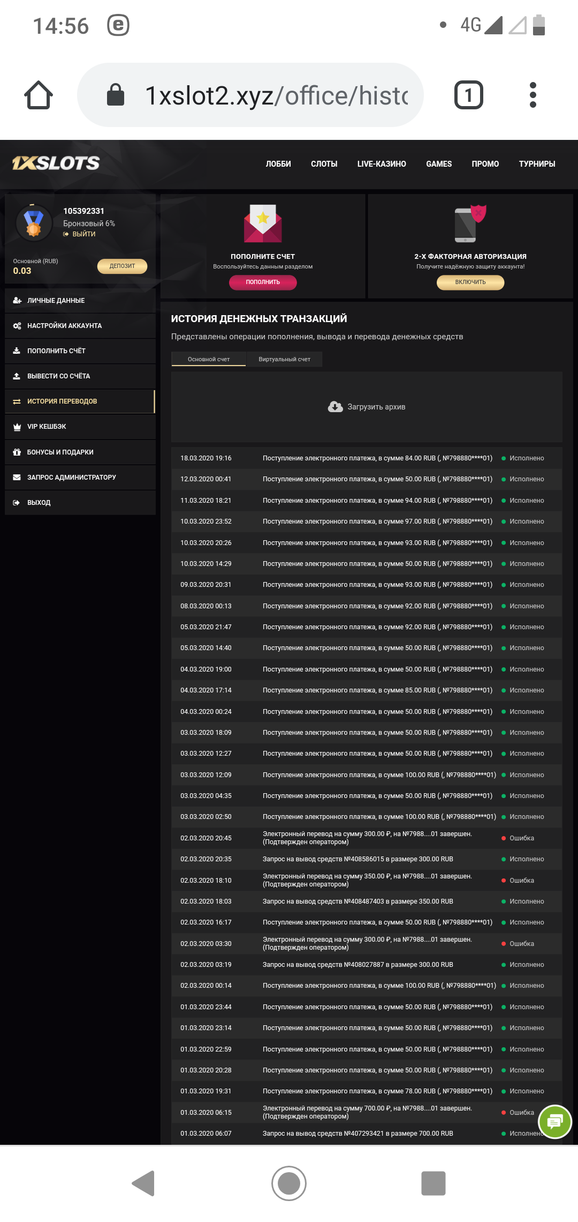The width and height of the screenshot is (578, 1222).
Task: Tap the Android back button
Action: (x=143, y=1183)
